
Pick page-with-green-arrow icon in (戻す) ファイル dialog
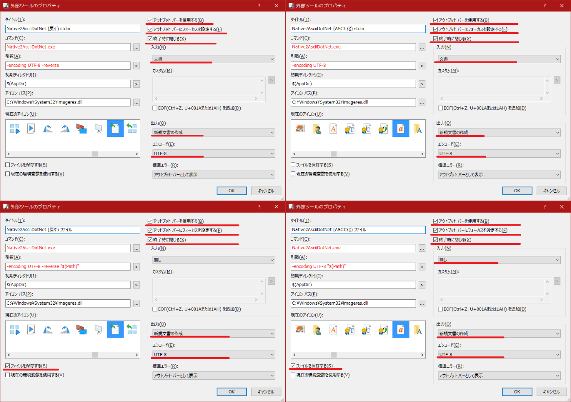click(x=115, y=330)
